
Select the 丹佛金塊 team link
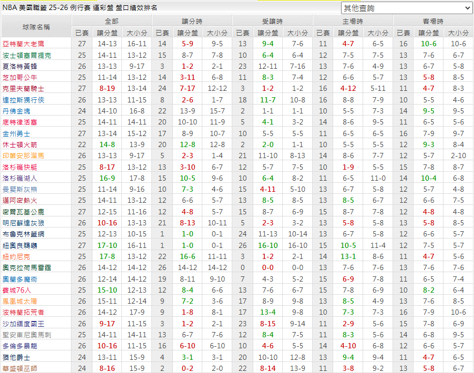[16, 111]
